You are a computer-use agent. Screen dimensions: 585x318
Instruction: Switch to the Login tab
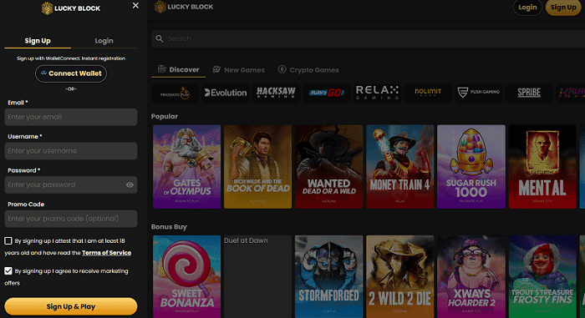click(104, 41)
